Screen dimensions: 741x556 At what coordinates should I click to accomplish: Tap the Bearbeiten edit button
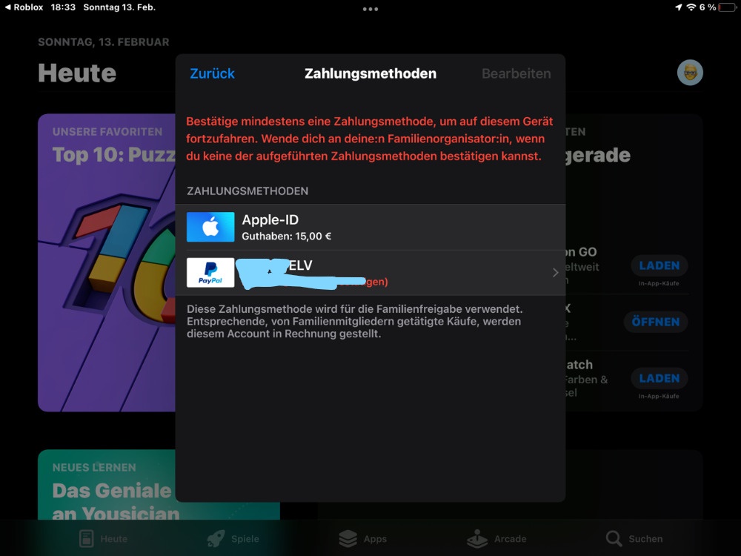[x=516, y=73]
